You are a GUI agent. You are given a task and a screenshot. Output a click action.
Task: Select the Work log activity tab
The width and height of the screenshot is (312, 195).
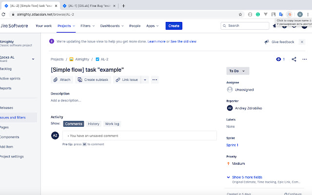point(112,124)
